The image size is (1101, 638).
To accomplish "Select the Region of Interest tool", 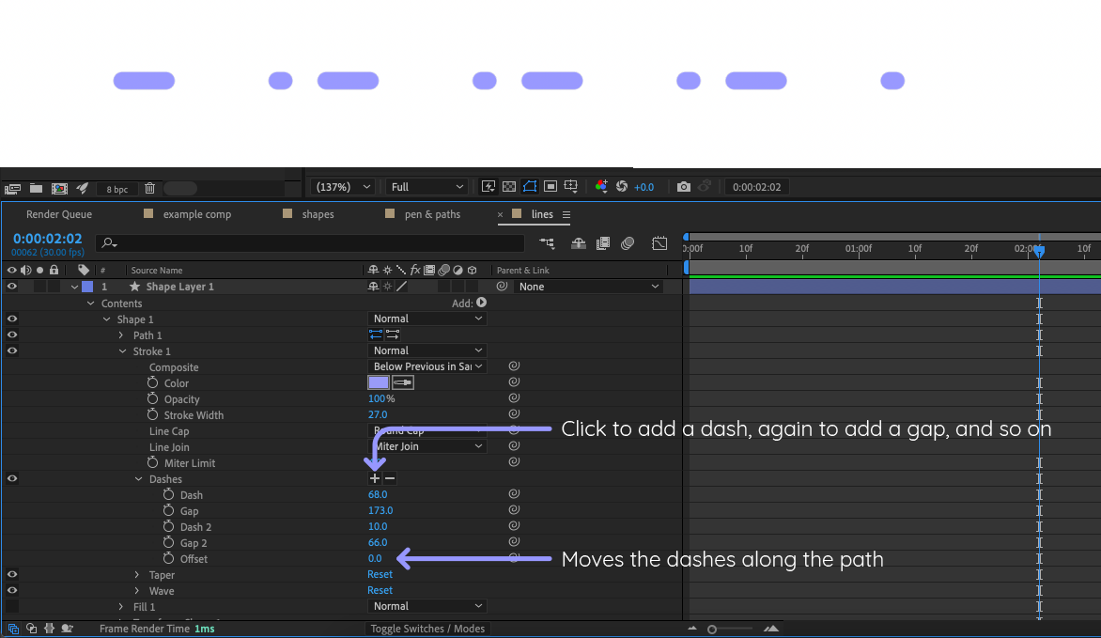I will coord(550,186).
